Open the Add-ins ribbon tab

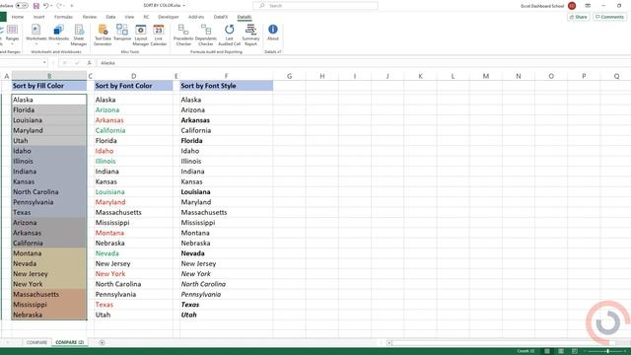click(196, 17)
